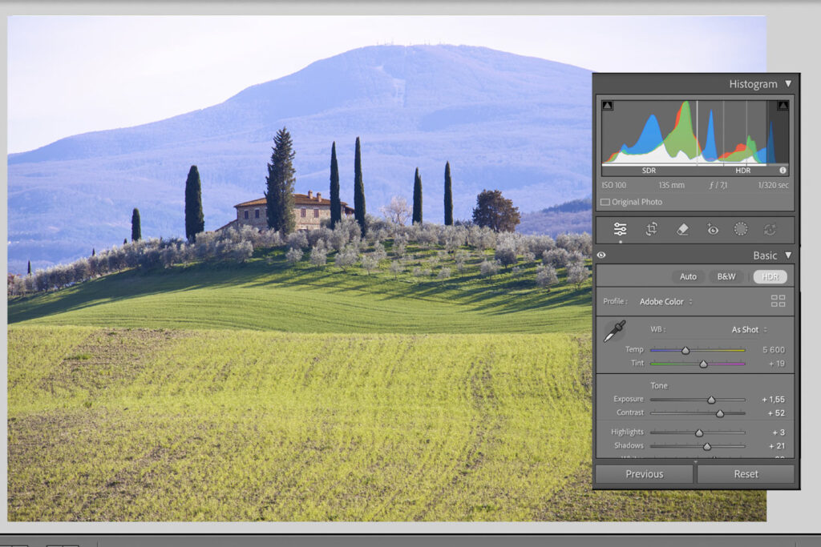The height and width of the screenshot is (547, 821).
Task: Collapse the Histogram panel
Action: pyautogui.click(x=788, y=84)
